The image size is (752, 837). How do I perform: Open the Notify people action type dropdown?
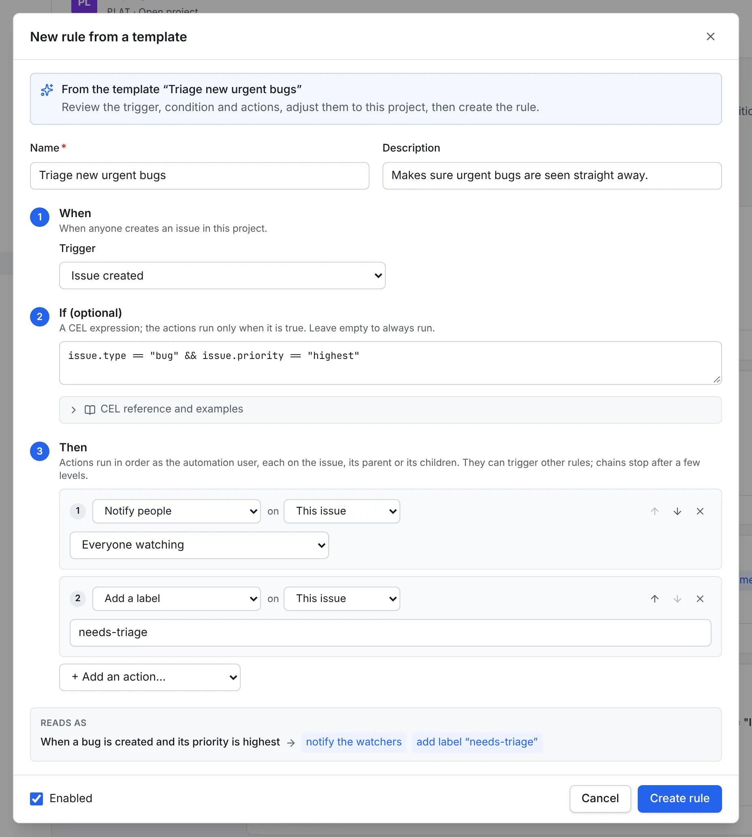click(x=176, y=511)
